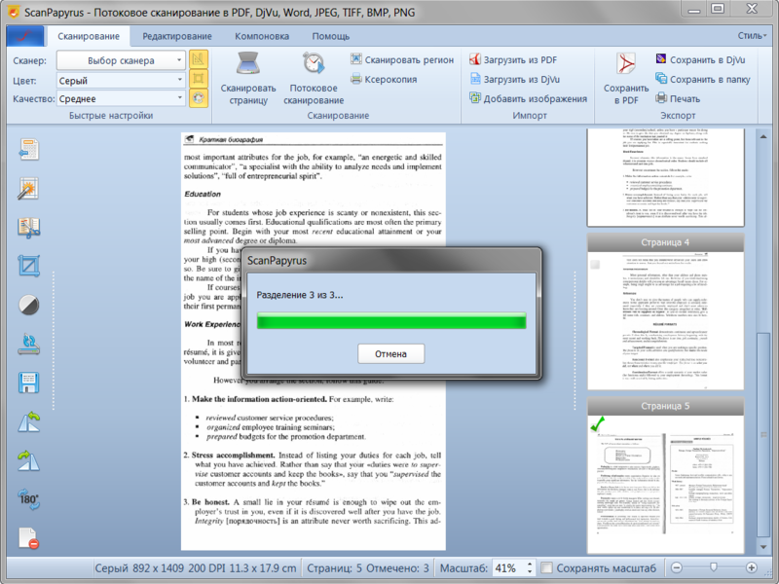This screenshot has width=779, height=584.
Task: Click bottom yellow quick-settings icon beside Качество
Action: 199,98
